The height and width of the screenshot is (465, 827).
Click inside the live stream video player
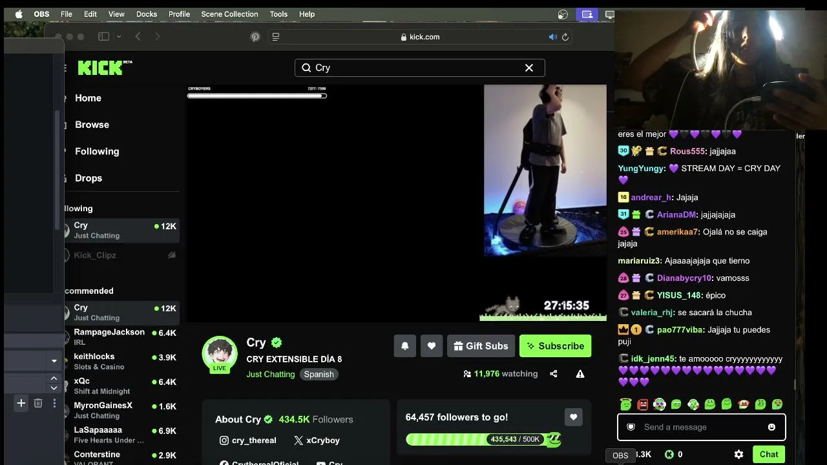click(x=397, y=203)
